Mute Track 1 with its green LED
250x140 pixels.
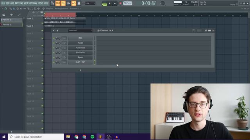[42, 23]
